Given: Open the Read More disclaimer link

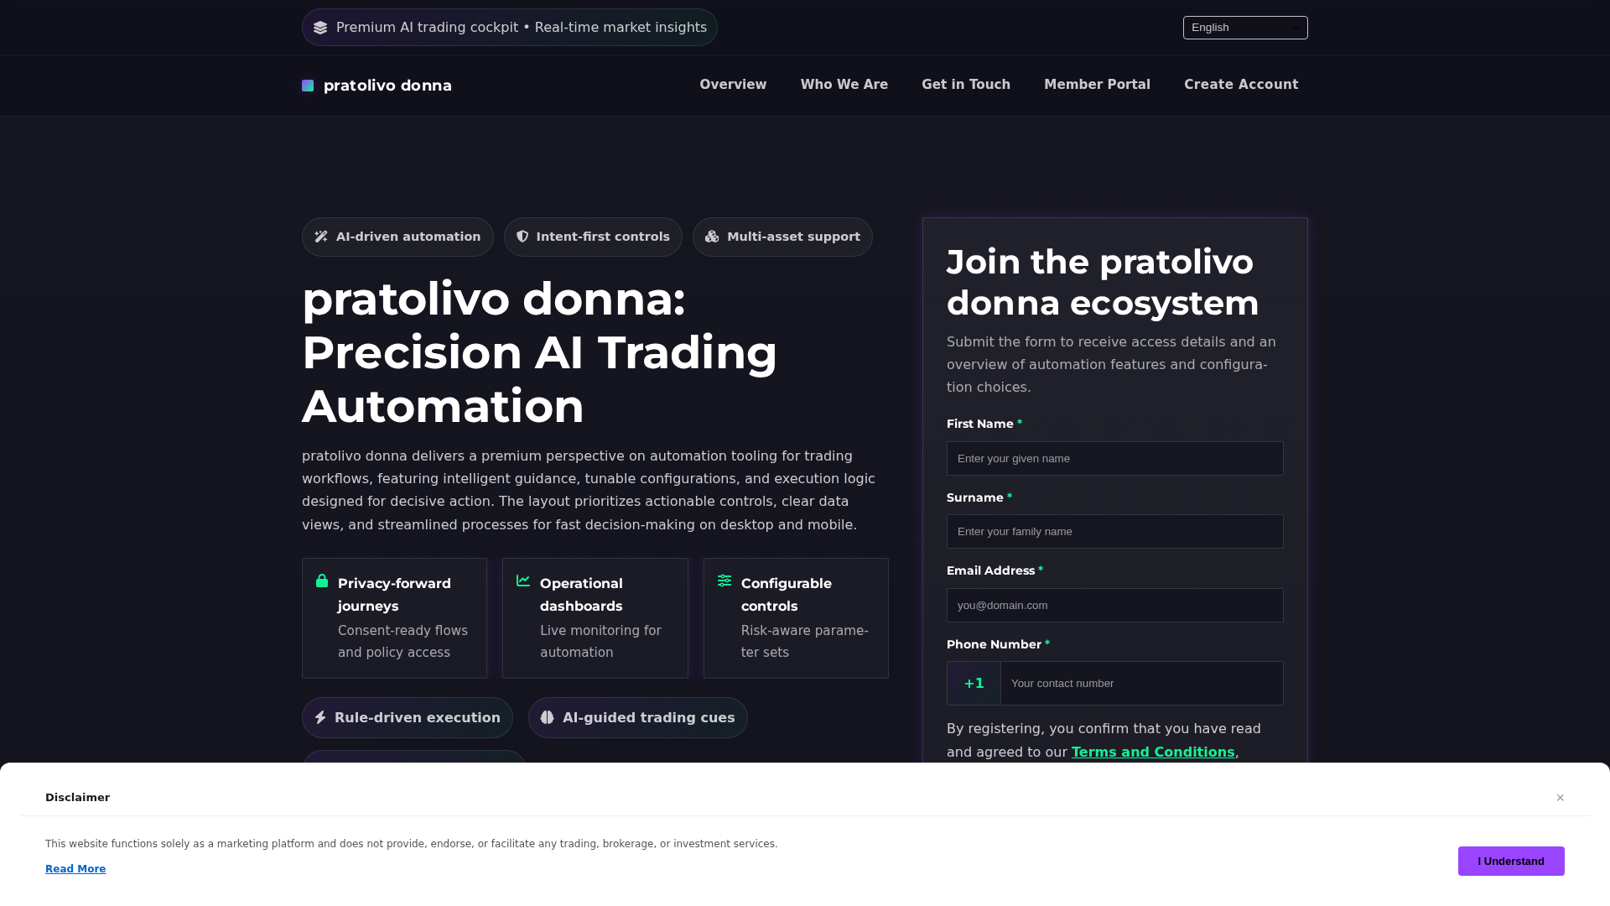Looking at the screenshot, I should 75,869.
